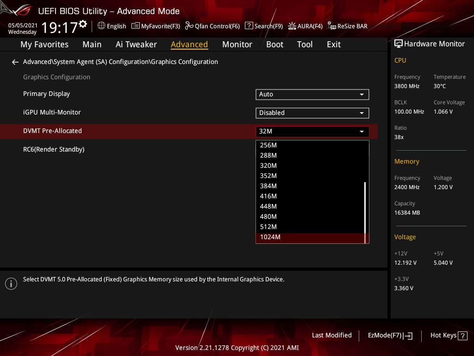474x356 pixels.
Task: Select 512M in DVMT list
Action: pos(310,227)
